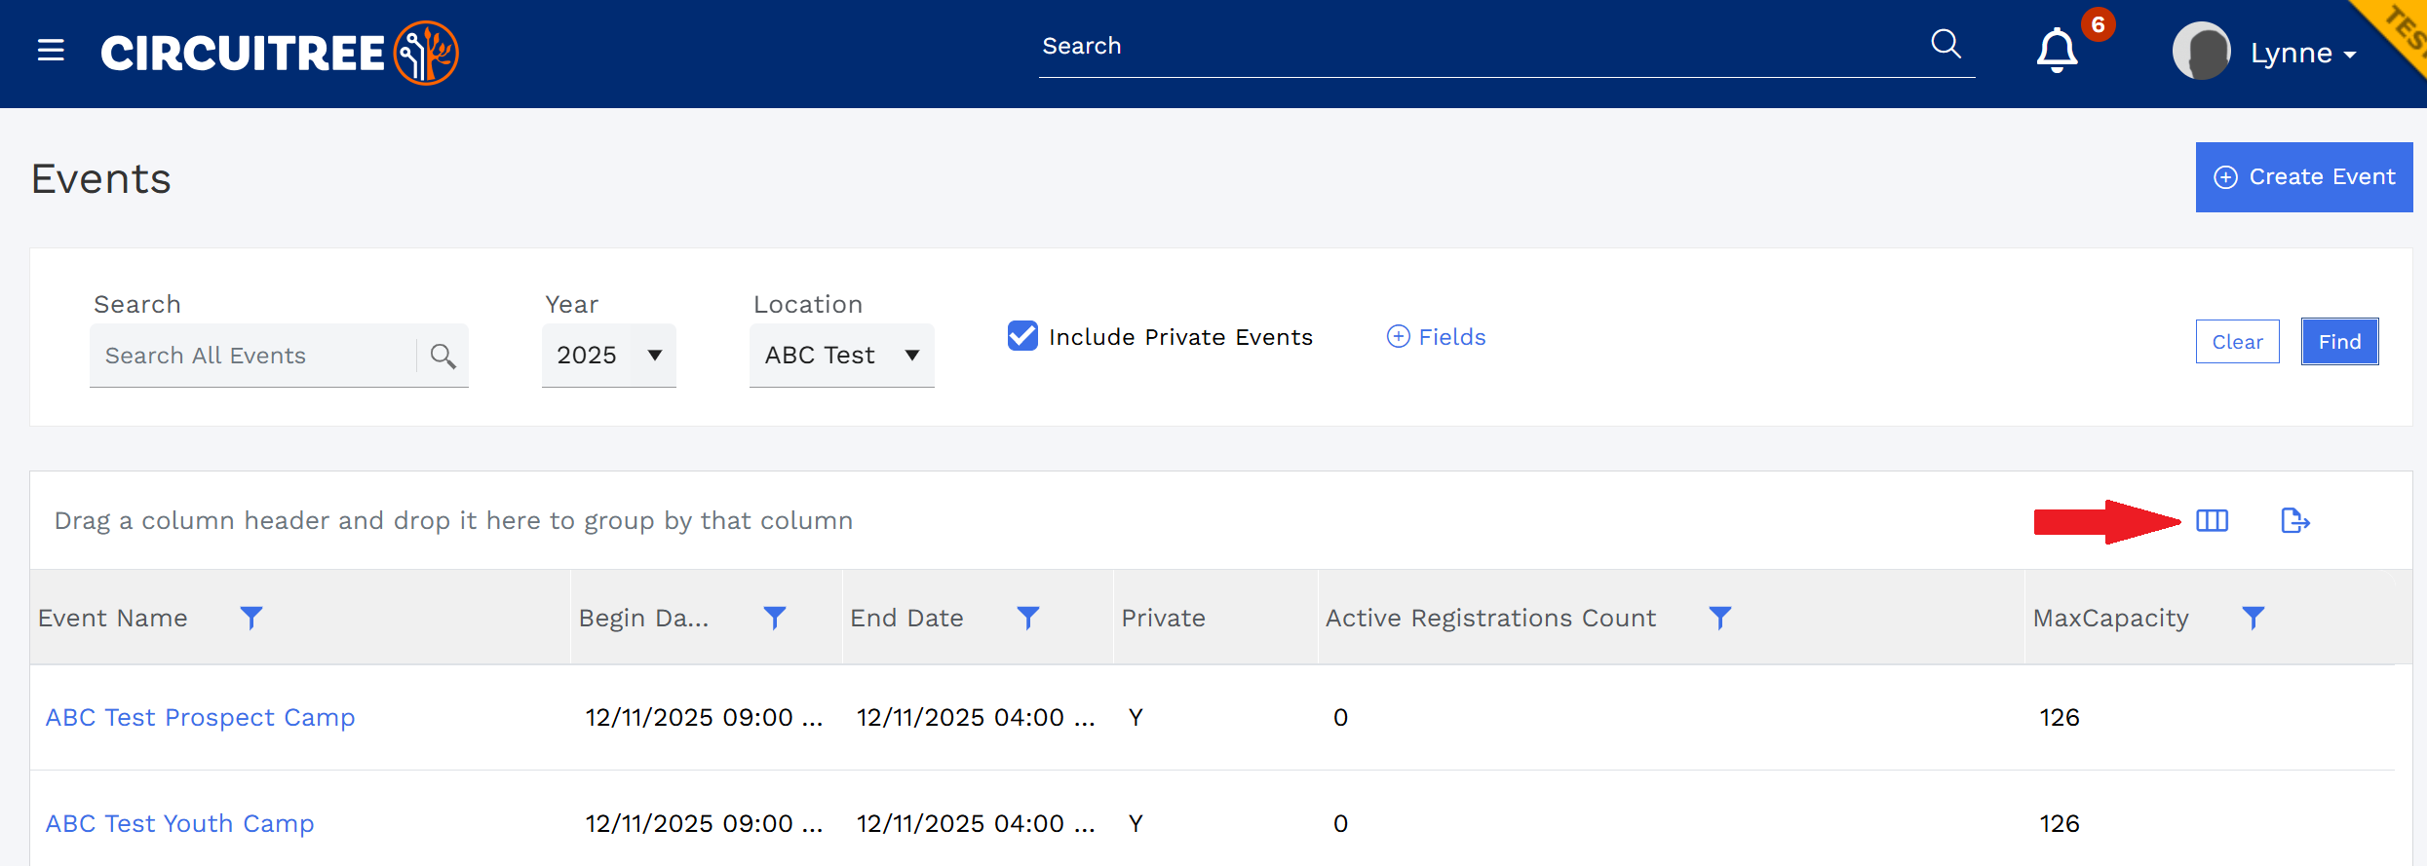Click the Clear button
Screen dimensions: 2427x866
pos(2237,342)
